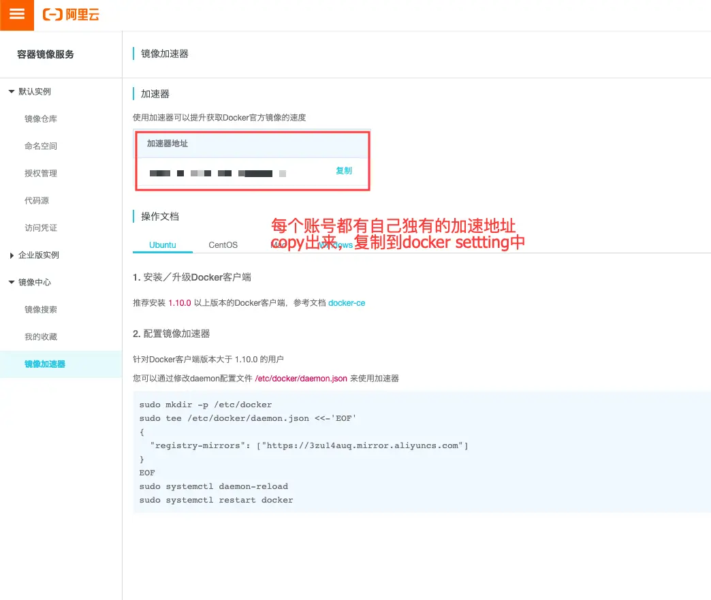Click 'sudo tee /etc/docker/daemon.json' line
Screen dimensions: 711x600
(x=248, y=418)
